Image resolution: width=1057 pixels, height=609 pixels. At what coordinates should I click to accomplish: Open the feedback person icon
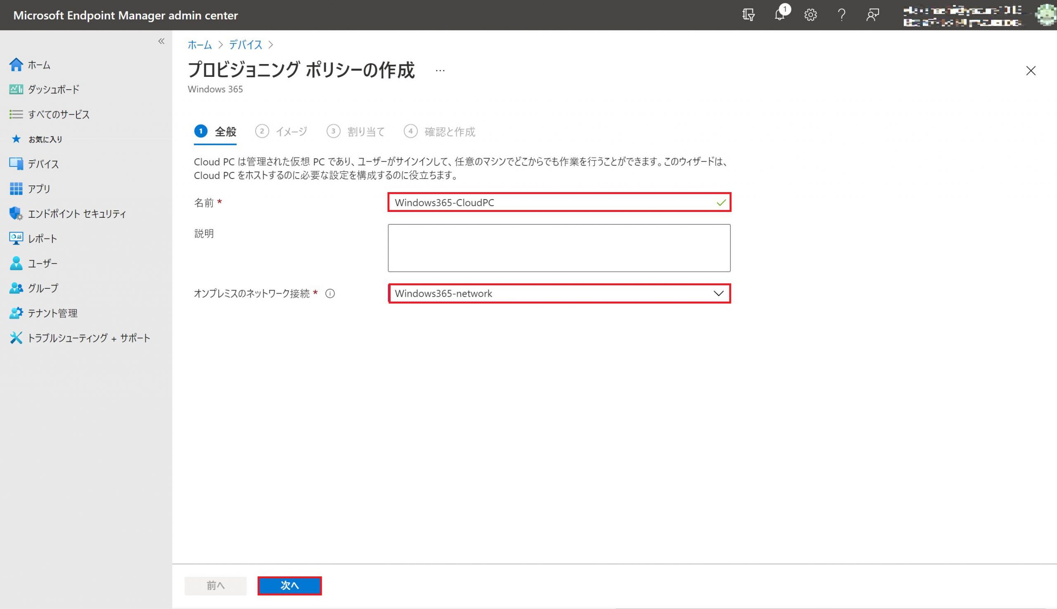pos(872,15)
